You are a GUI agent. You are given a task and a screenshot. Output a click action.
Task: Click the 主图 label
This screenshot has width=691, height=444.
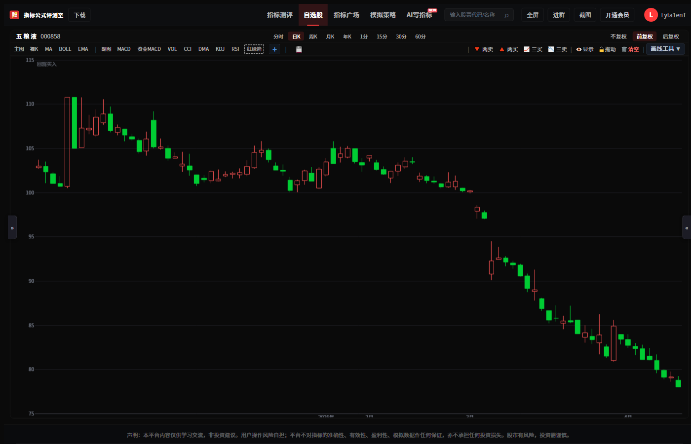[19, 49]
